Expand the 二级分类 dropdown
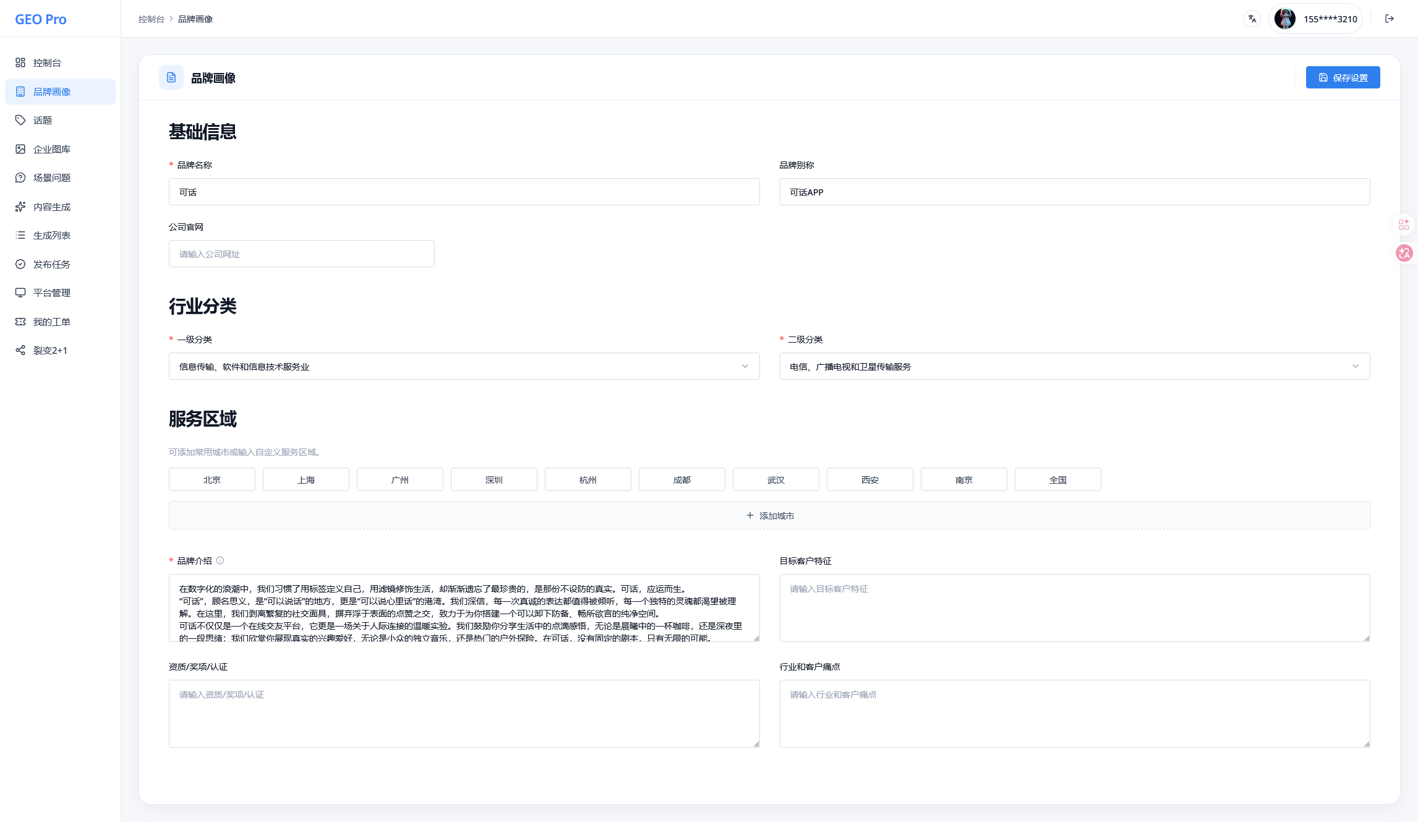The image size is (1418, 822). click(1074, 366)
